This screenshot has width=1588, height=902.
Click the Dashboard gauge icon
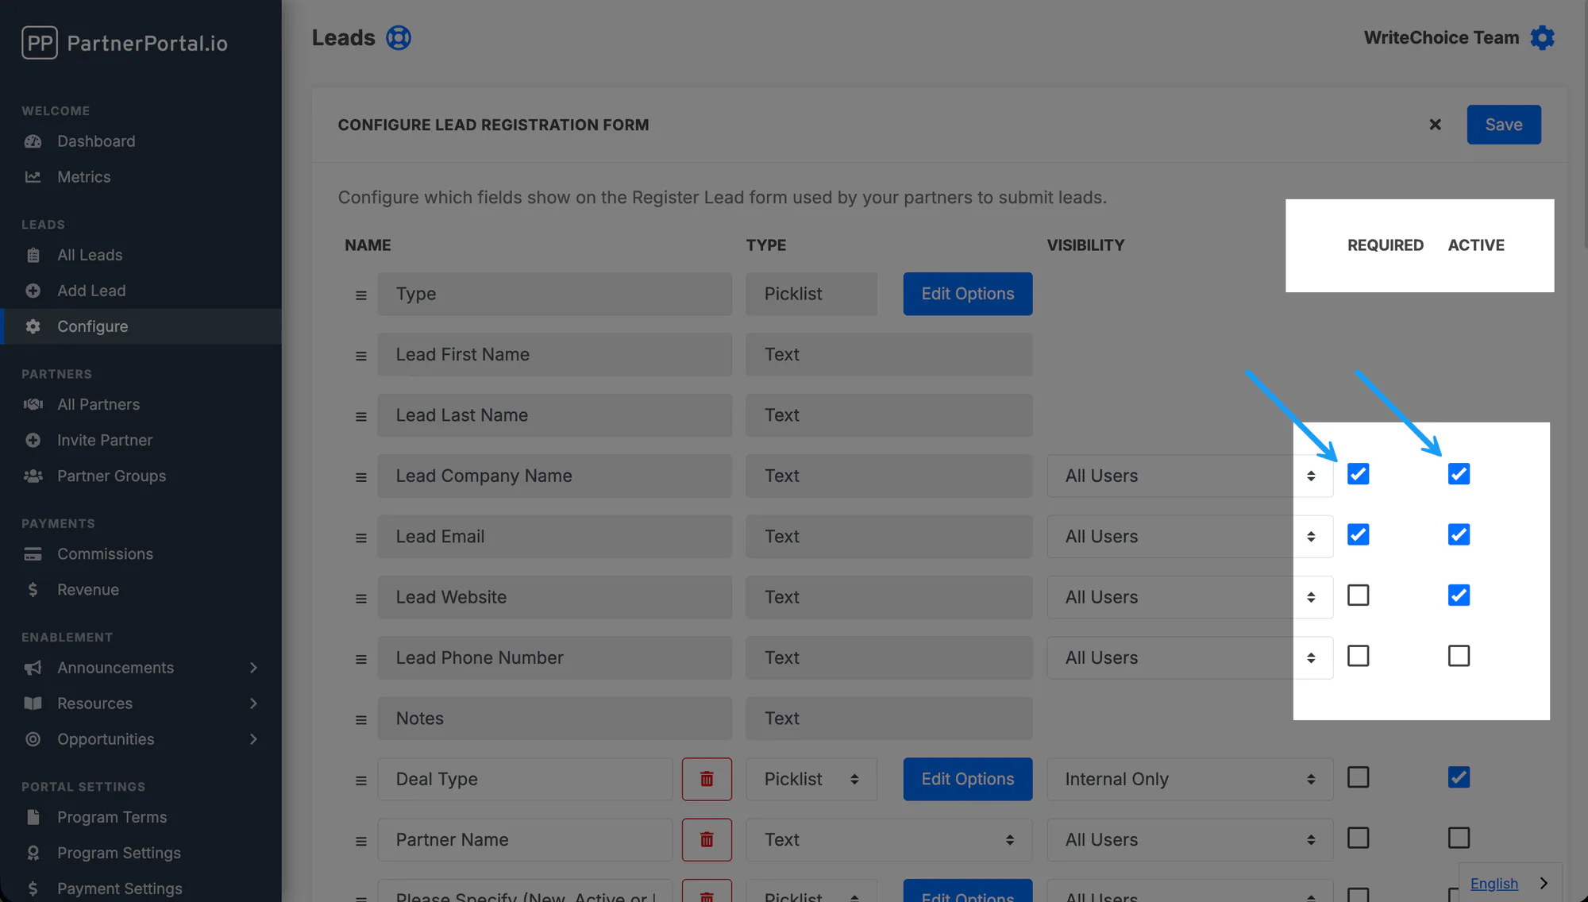click(33, 141)
